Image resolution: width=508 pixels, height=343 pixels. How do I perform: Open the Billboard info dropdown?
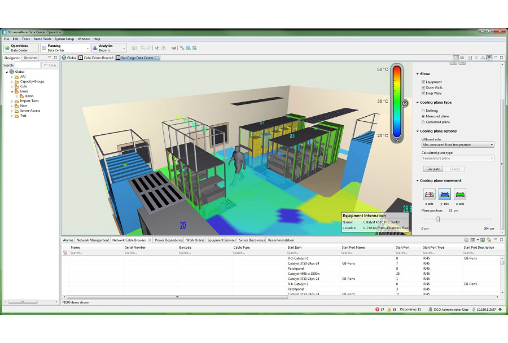tap(458, 145)
